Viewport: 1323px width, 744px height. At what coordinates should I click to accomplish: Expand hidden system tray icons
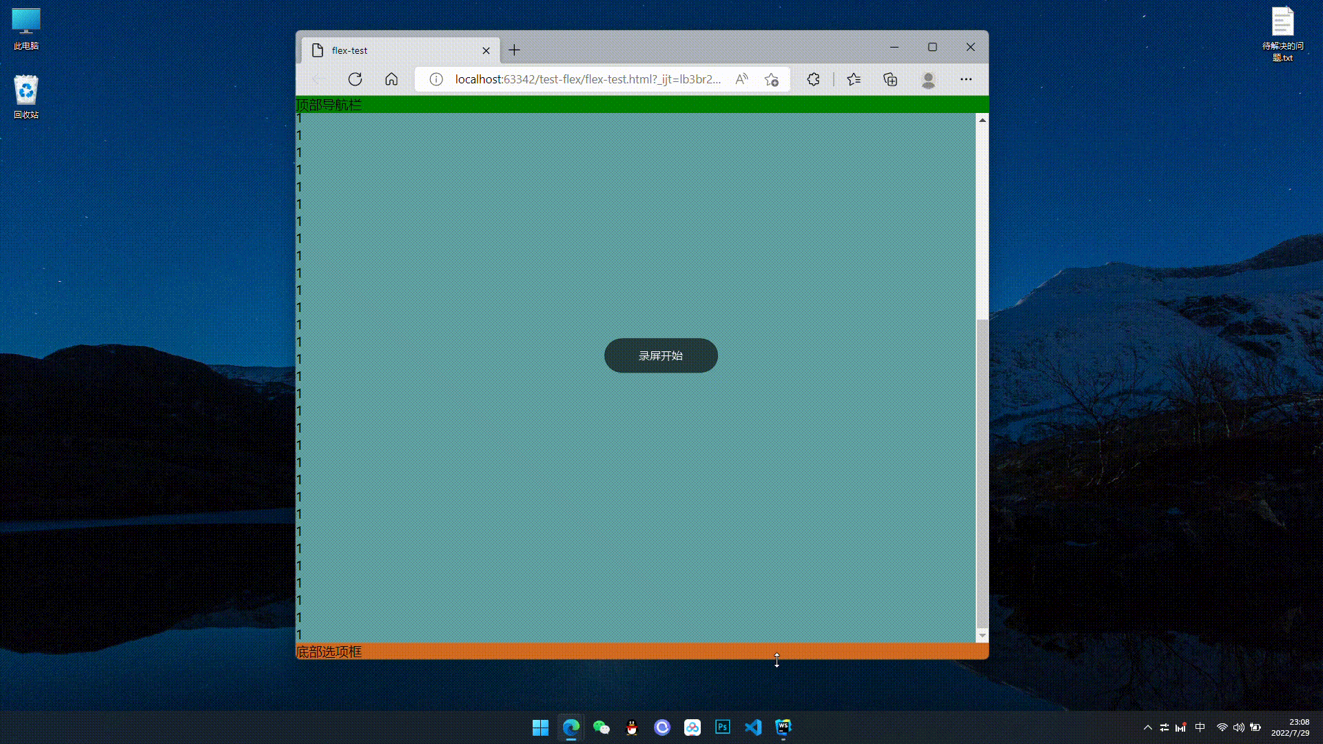1148,727
